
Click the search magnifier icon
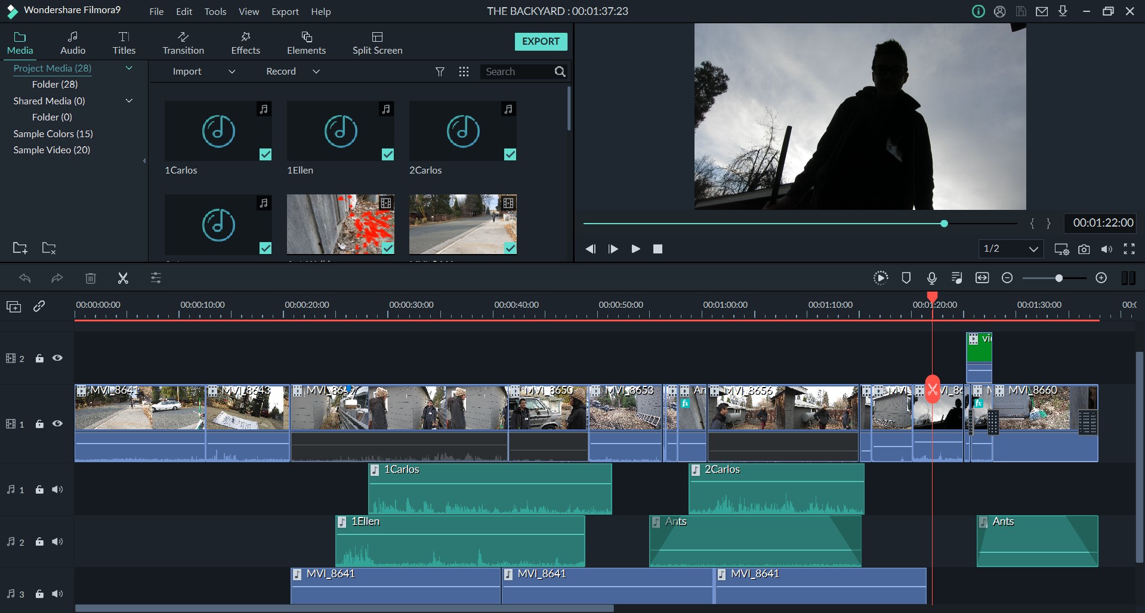click(560, 72)
